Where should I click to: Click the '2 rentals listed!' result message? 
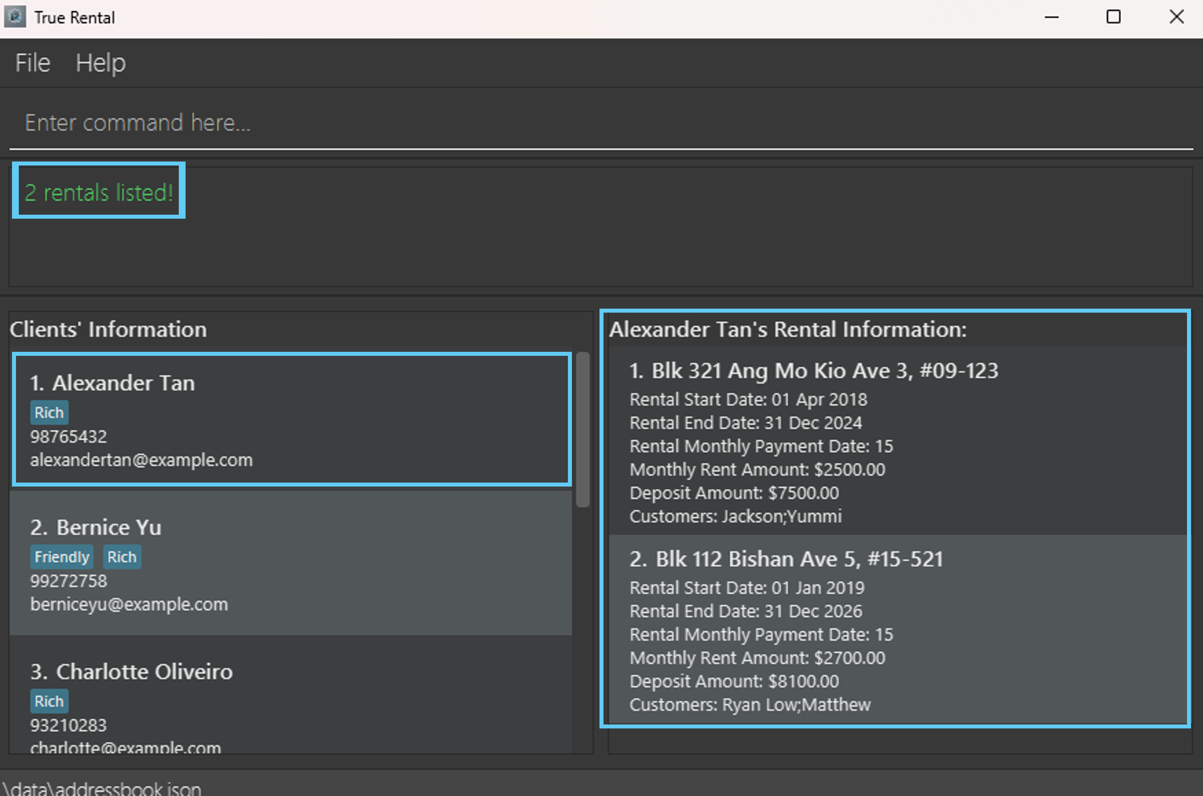[x=99, y=193]
